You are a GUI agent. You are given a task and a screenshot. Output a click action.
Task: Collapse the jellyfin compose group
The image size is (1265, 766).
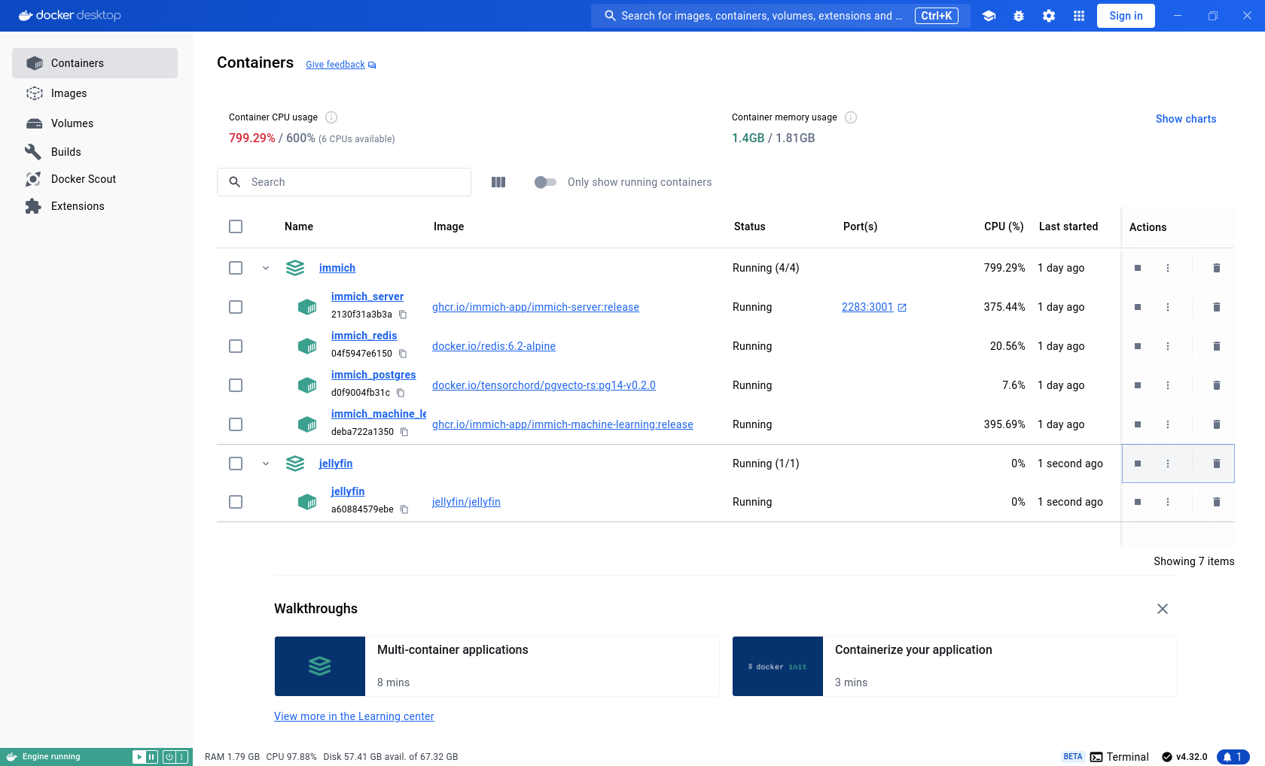tap(266, 464)
